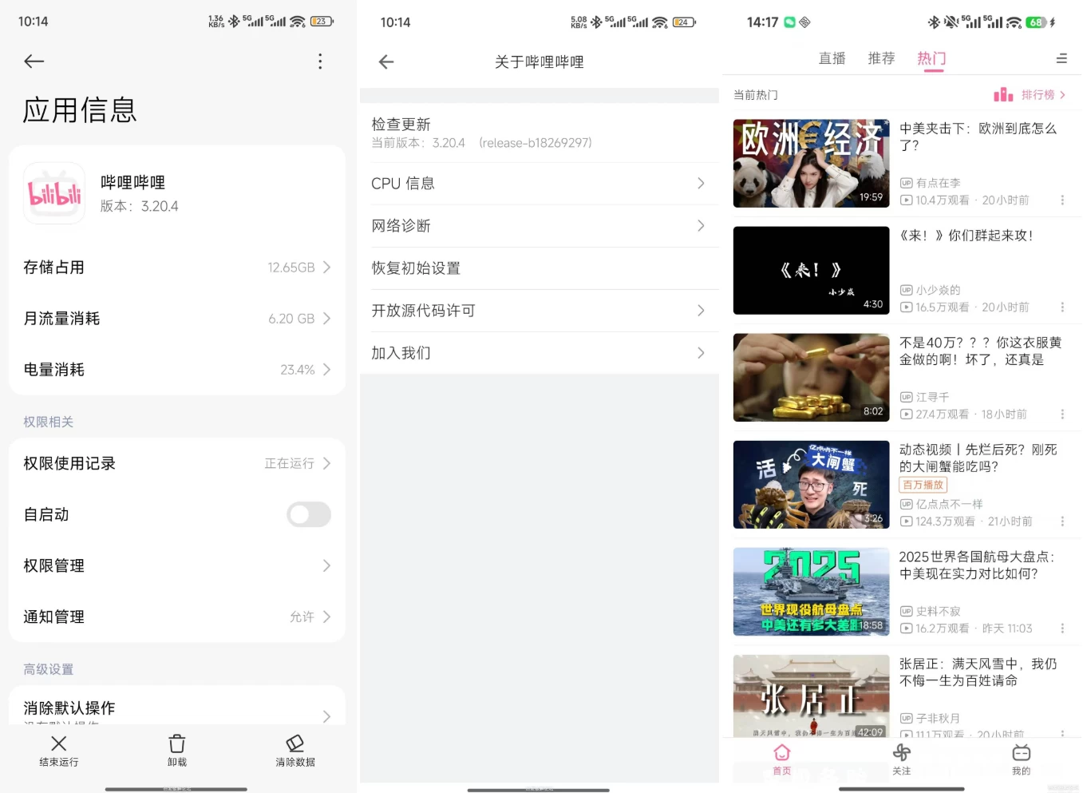This screenshot has height=793, width=1083.
Task: Tap 23.4% battery value
Action: (x=298, y=370)
